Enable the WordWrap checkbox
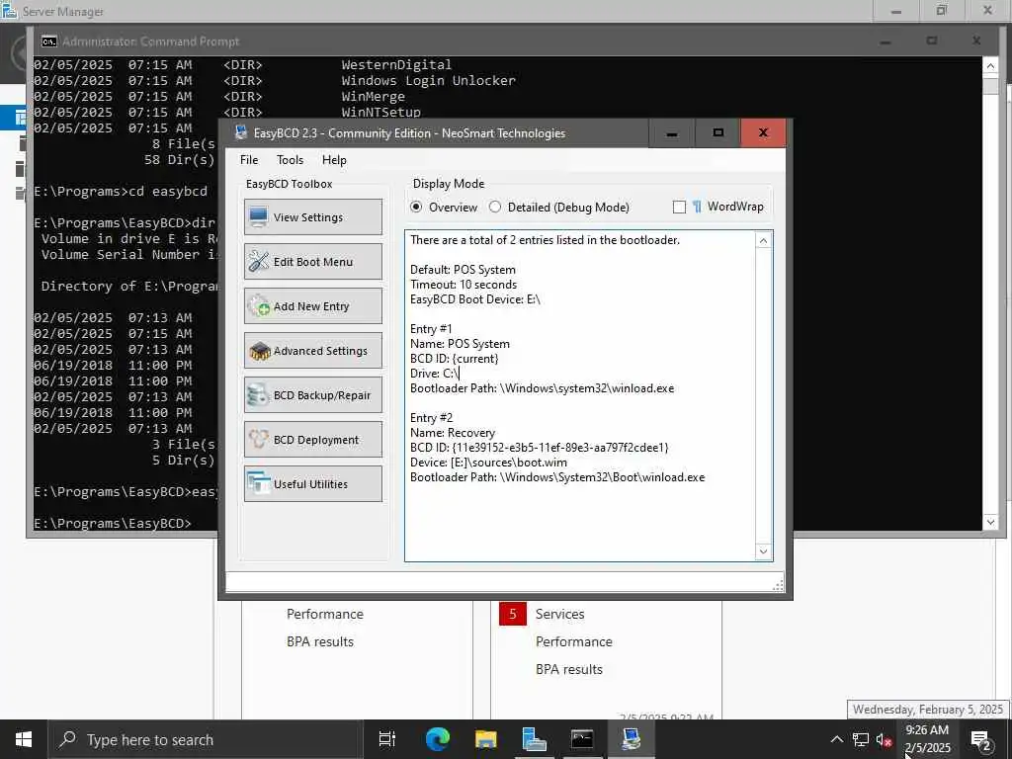Screen dimensions: 1012x759 point(679,208)
